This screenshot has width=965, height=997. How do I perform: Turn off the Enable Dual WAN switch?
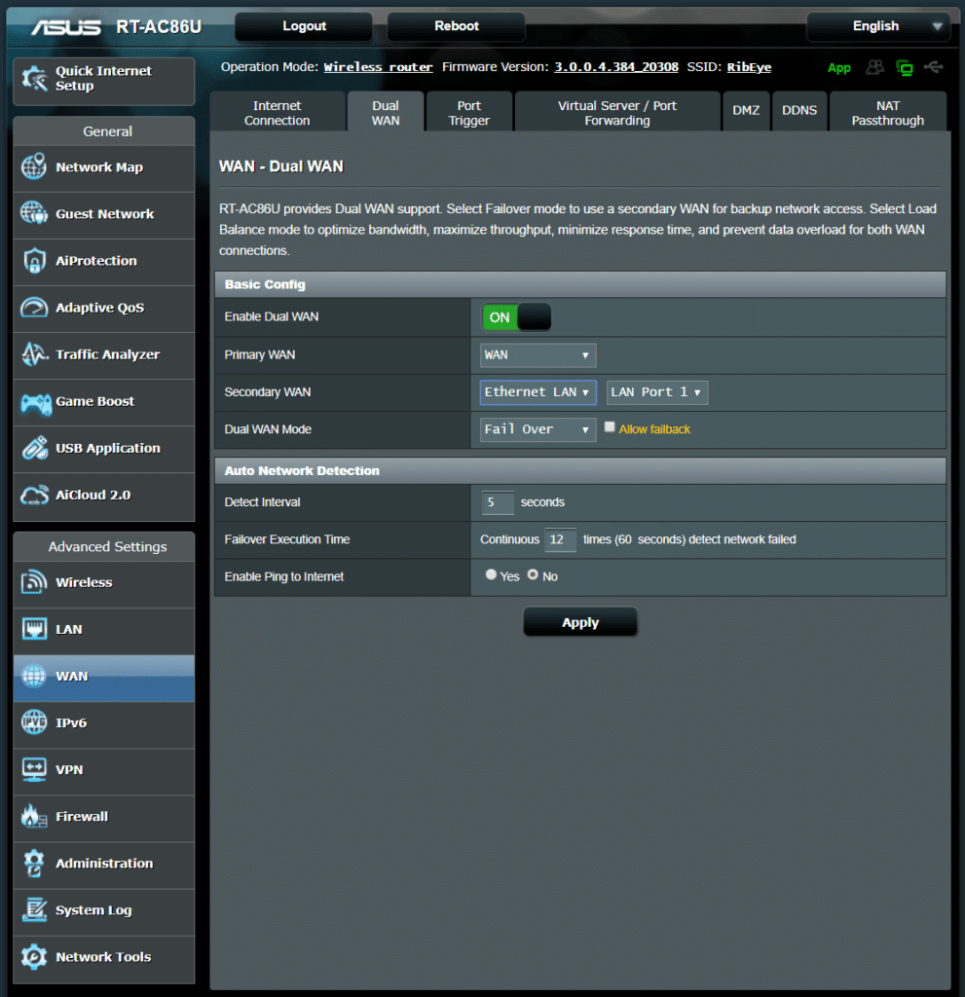click(516, 317)
